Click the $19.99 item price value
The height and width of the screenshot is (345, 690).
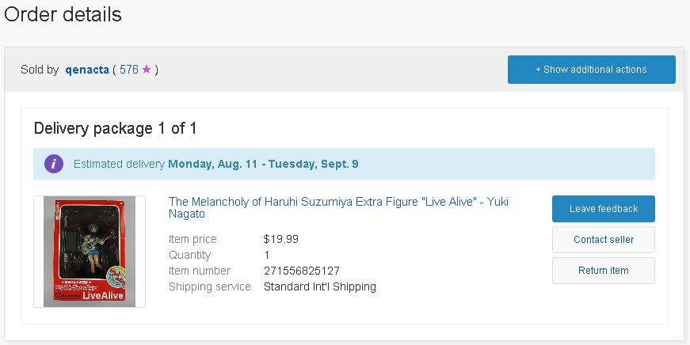280,239
